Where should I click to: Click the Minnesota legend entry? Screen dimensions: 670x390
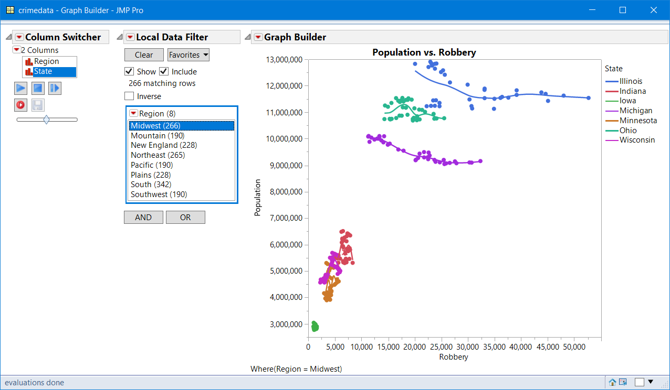[x=631, y=121]
